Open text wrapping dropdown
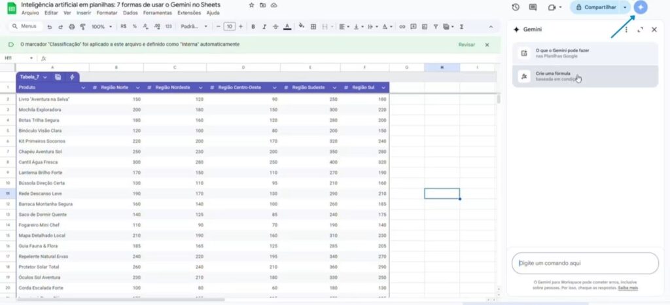 (372, 26)
